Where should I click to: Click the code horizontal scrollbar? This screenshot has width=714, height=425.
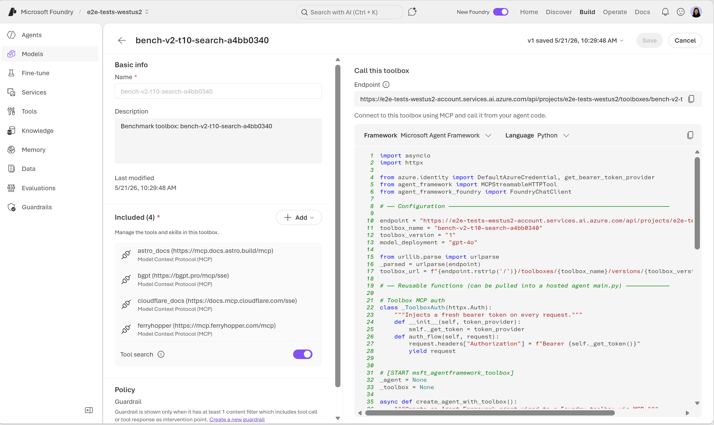coord(490,413)
